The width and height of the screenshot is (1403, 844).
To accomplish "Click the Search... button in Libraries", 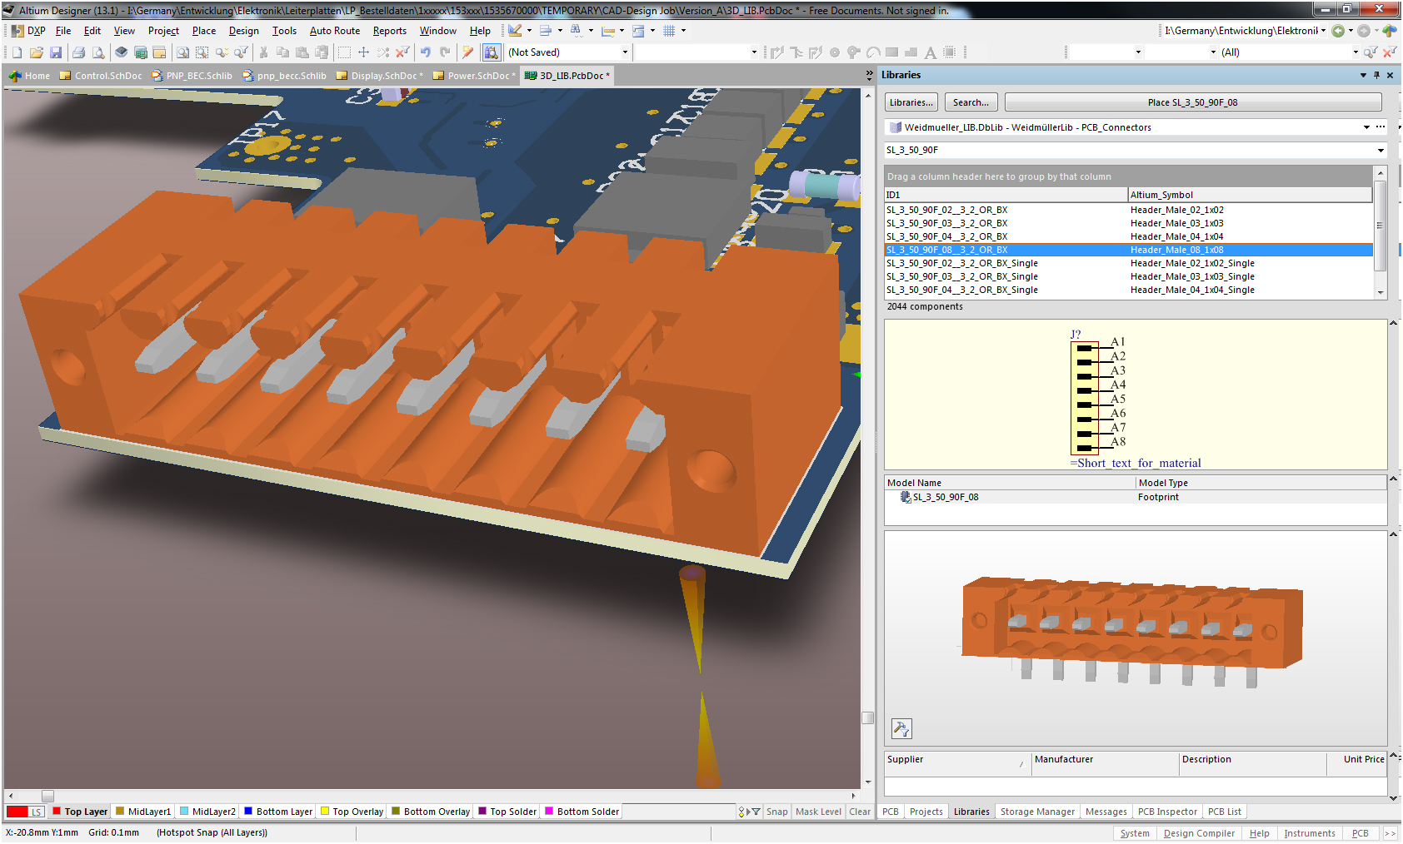I will tap(971, 102).
